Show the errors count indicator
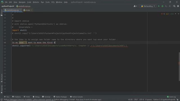 click(x=163, y=14)
